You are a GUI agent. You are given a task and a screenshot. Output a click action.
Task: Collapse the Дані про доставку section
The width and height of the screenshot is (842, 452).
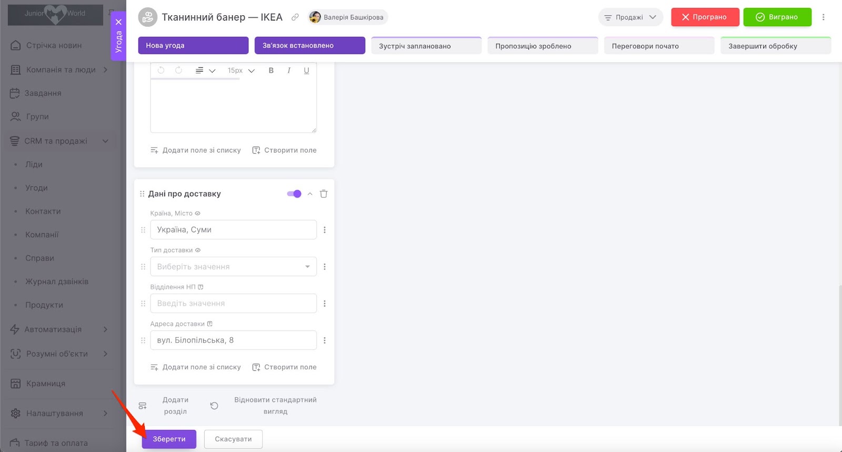tap(310, 194)
